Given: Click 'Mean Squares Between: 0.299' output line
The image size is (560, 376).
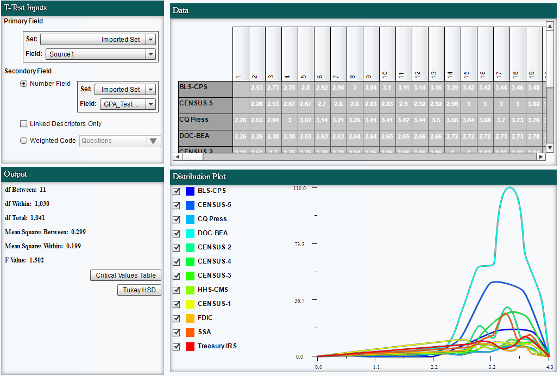Looking at the screenshot, I should pos(46,232).
